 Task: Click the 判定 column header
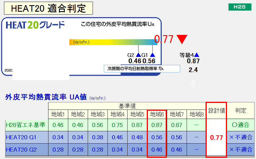click(x=241, y=111)
